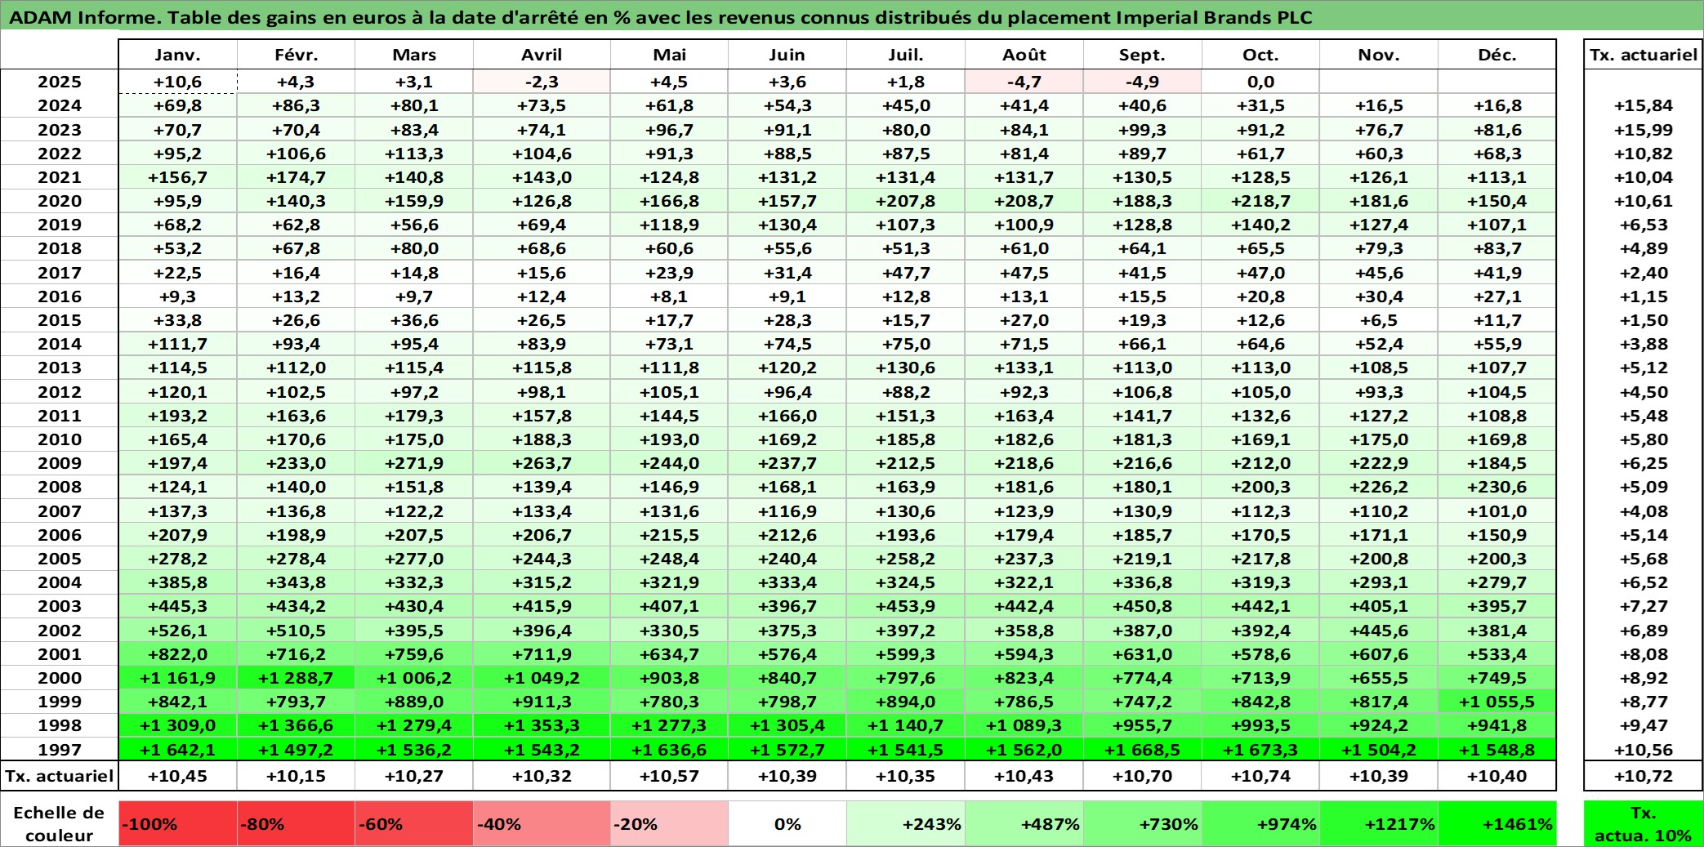Select the +1217% green swatch
1704x847 pixels.
(1378, 823)
